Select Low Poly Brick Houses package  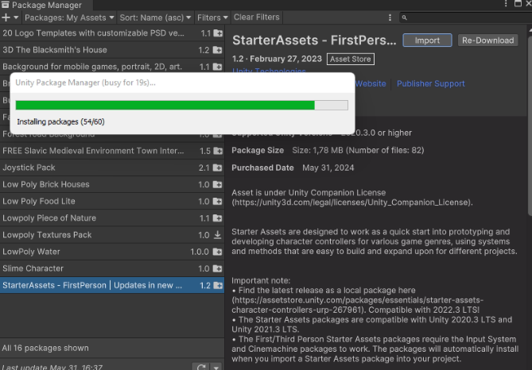(x=112, y=184)
